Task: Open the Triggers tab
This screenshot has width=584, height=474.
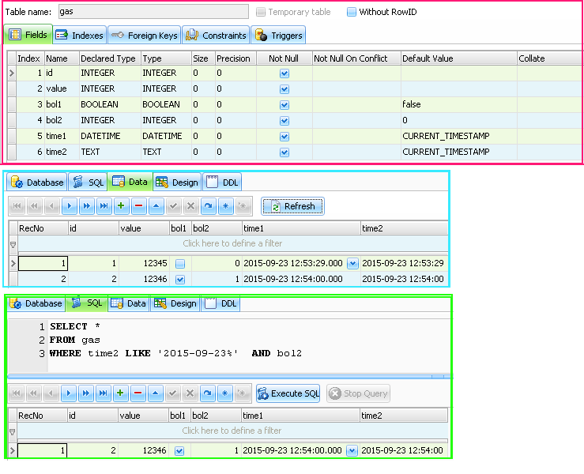Action: pyautogui.click(x=279, y=36)
